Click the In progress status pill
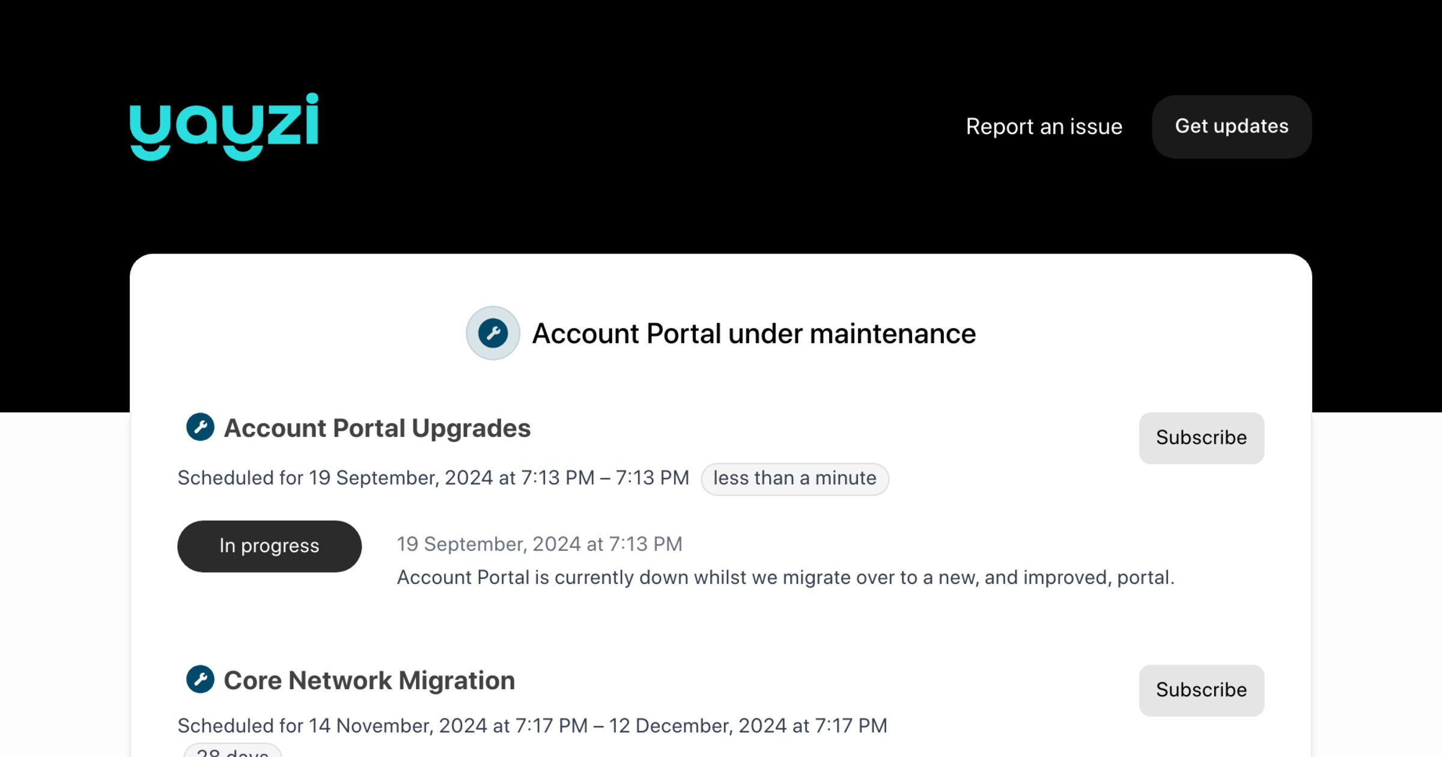 click(x=269, y=546)
